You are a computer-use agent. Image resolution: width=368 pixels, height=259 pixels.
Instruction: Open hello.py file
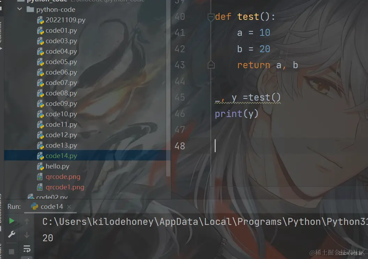[57, 166]
